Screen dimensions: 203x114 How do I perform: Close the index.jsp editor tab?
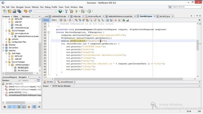[83, 16]
